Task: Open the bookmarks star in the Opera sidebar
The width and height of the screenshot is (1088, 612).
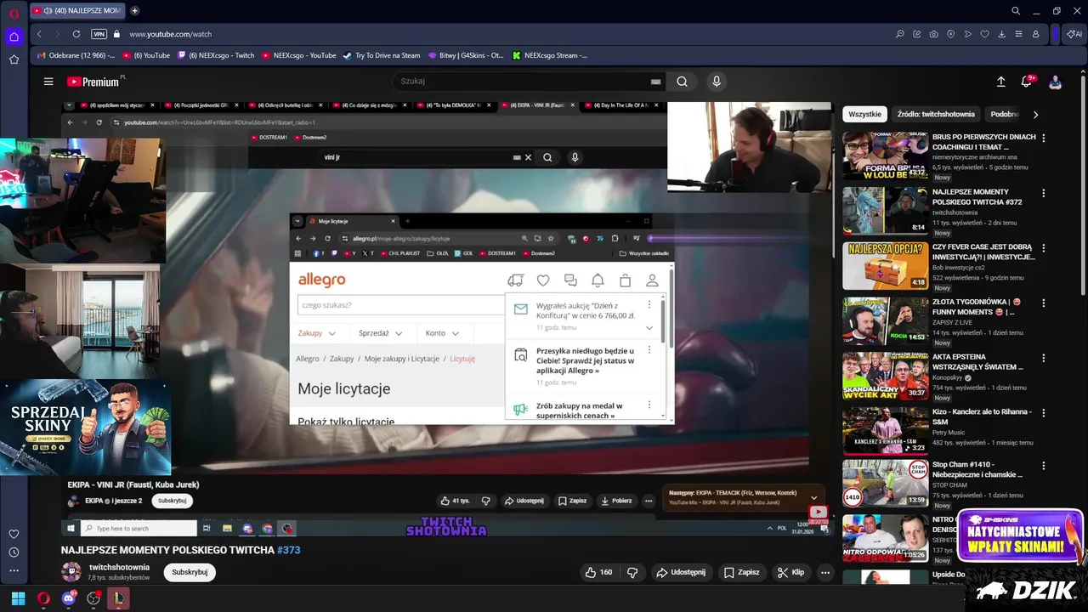Action: pos(14,59)
